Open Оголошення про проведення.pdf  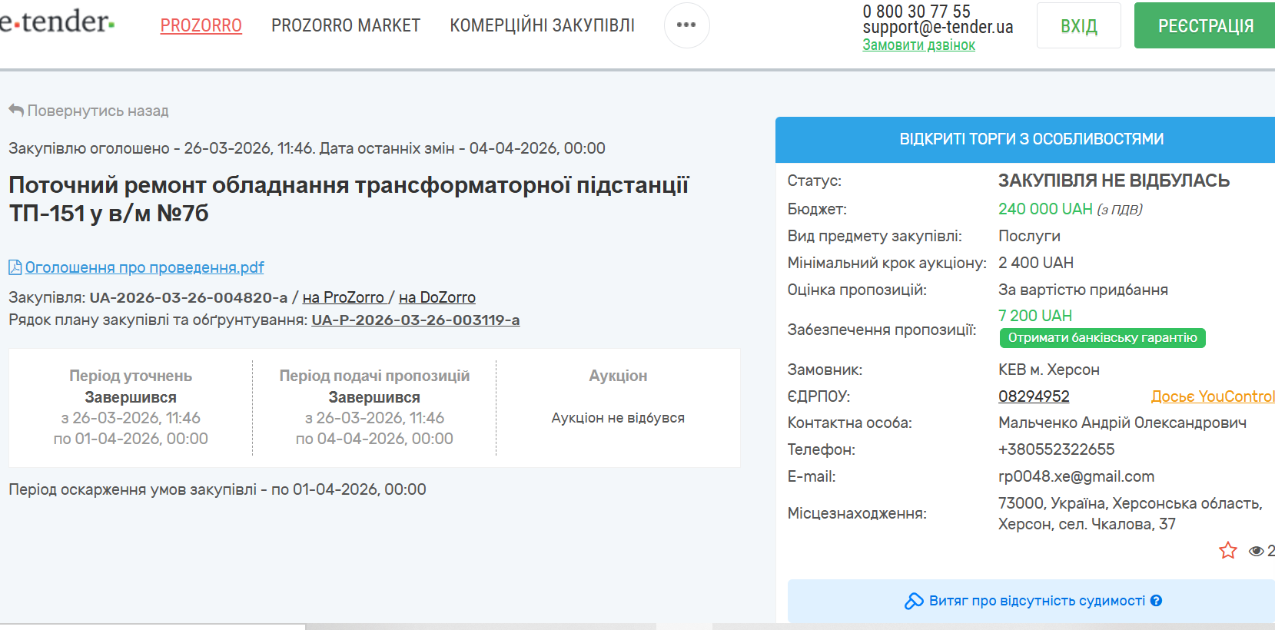tap(144, 267)
